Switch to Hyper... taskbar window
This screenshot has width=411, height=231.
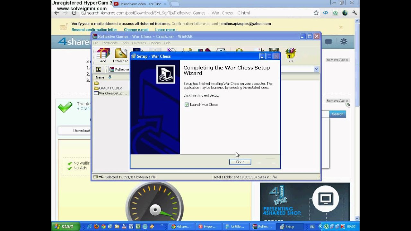point(208,227)
